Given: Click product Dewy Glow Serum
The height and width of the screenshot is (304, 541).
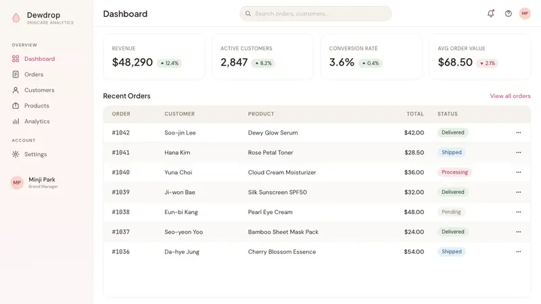Looking at the screenshot, I should 273,132.
